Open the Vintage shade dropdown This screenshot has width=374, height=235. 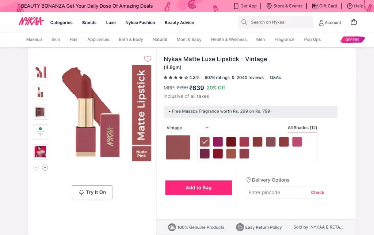(207, 127)
